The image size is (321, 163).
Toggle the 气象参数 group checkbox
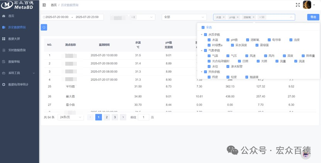(x=206, y=50)
